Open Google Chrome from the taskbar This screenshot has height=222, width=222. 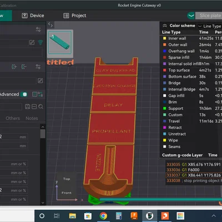coord(103,216)
